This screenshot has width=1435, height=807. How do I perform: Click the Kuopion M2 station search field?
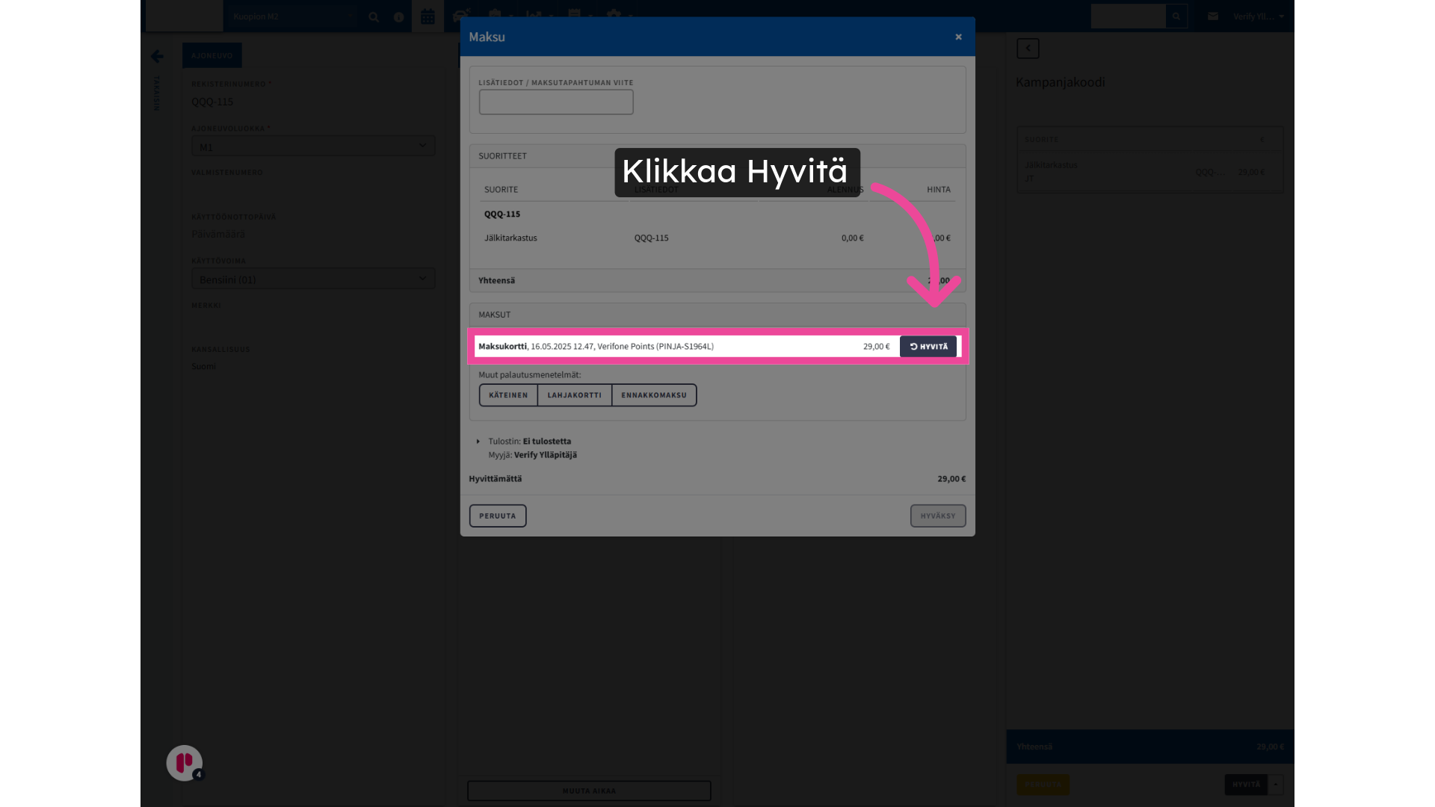(x=293, y=16)
